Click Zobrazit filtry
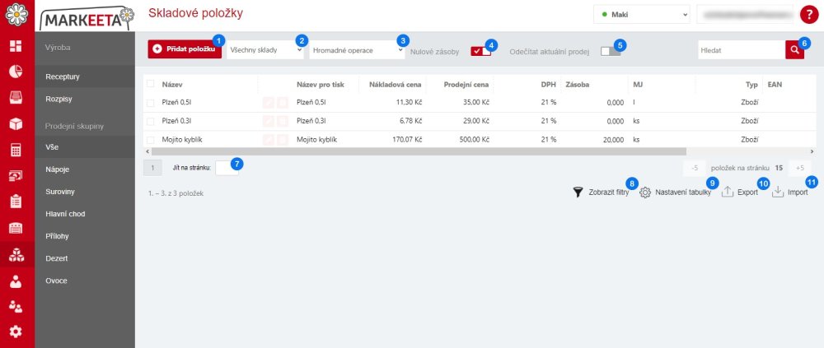This screenshot has height=348, width=824. point(602,193)
